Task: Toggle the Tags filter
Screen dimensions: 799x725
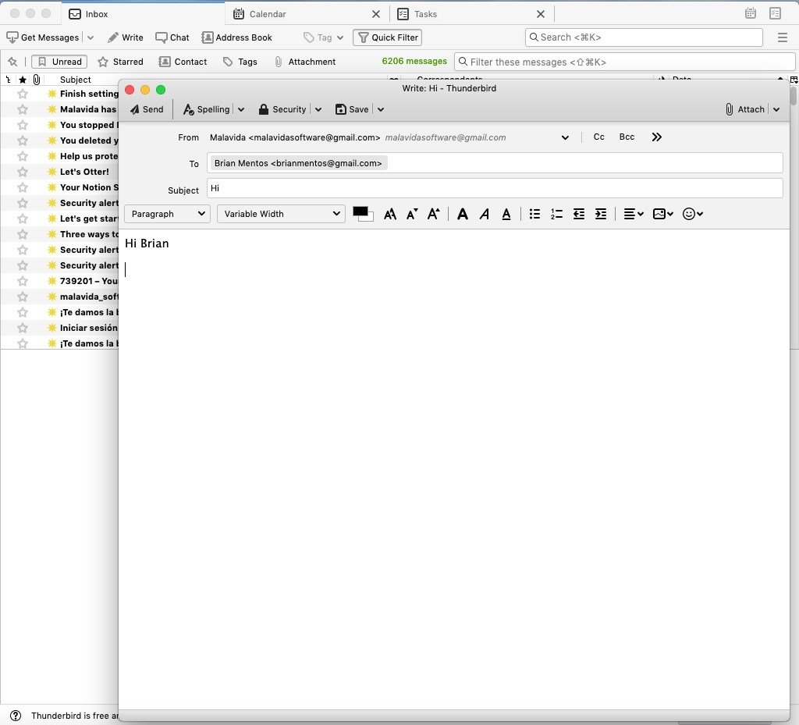Action: point(240,62)
